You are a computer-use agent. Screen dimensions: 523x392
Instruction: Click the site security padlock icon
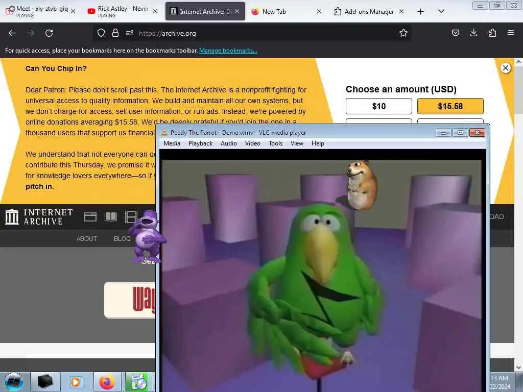pos(115,33)
